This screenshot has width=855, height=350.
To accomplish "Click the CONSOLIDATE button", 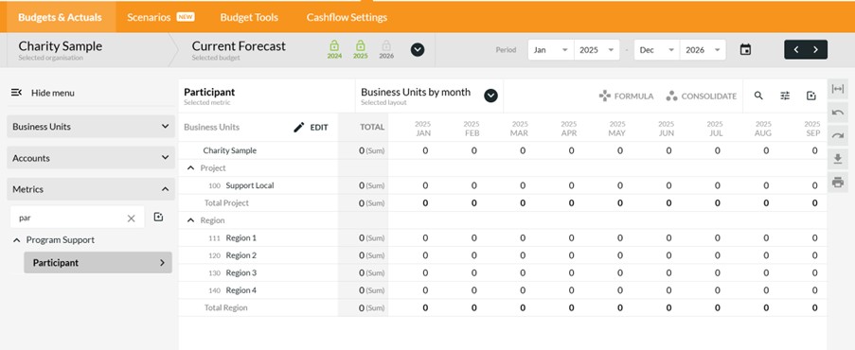I will [x=702, y=96].
